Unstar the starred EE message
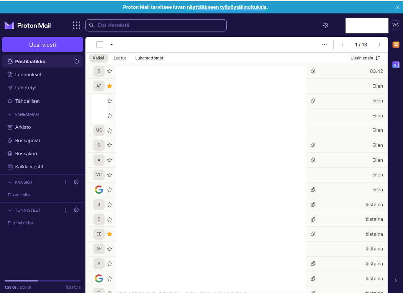 coord(110,234)
